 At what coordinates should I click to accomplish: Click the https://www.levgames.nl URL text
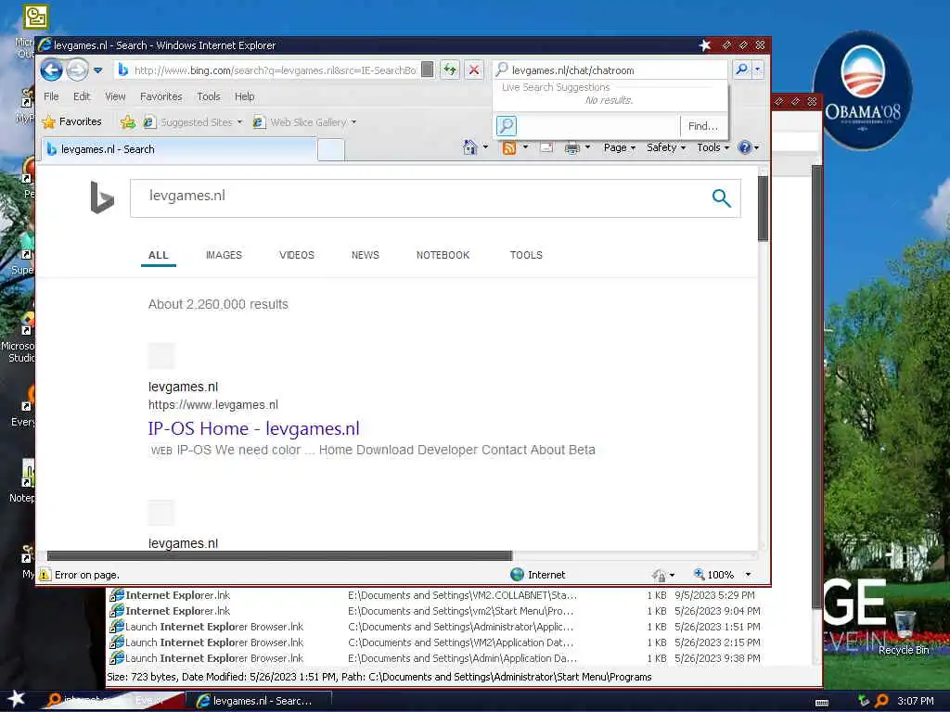(213, 404)
